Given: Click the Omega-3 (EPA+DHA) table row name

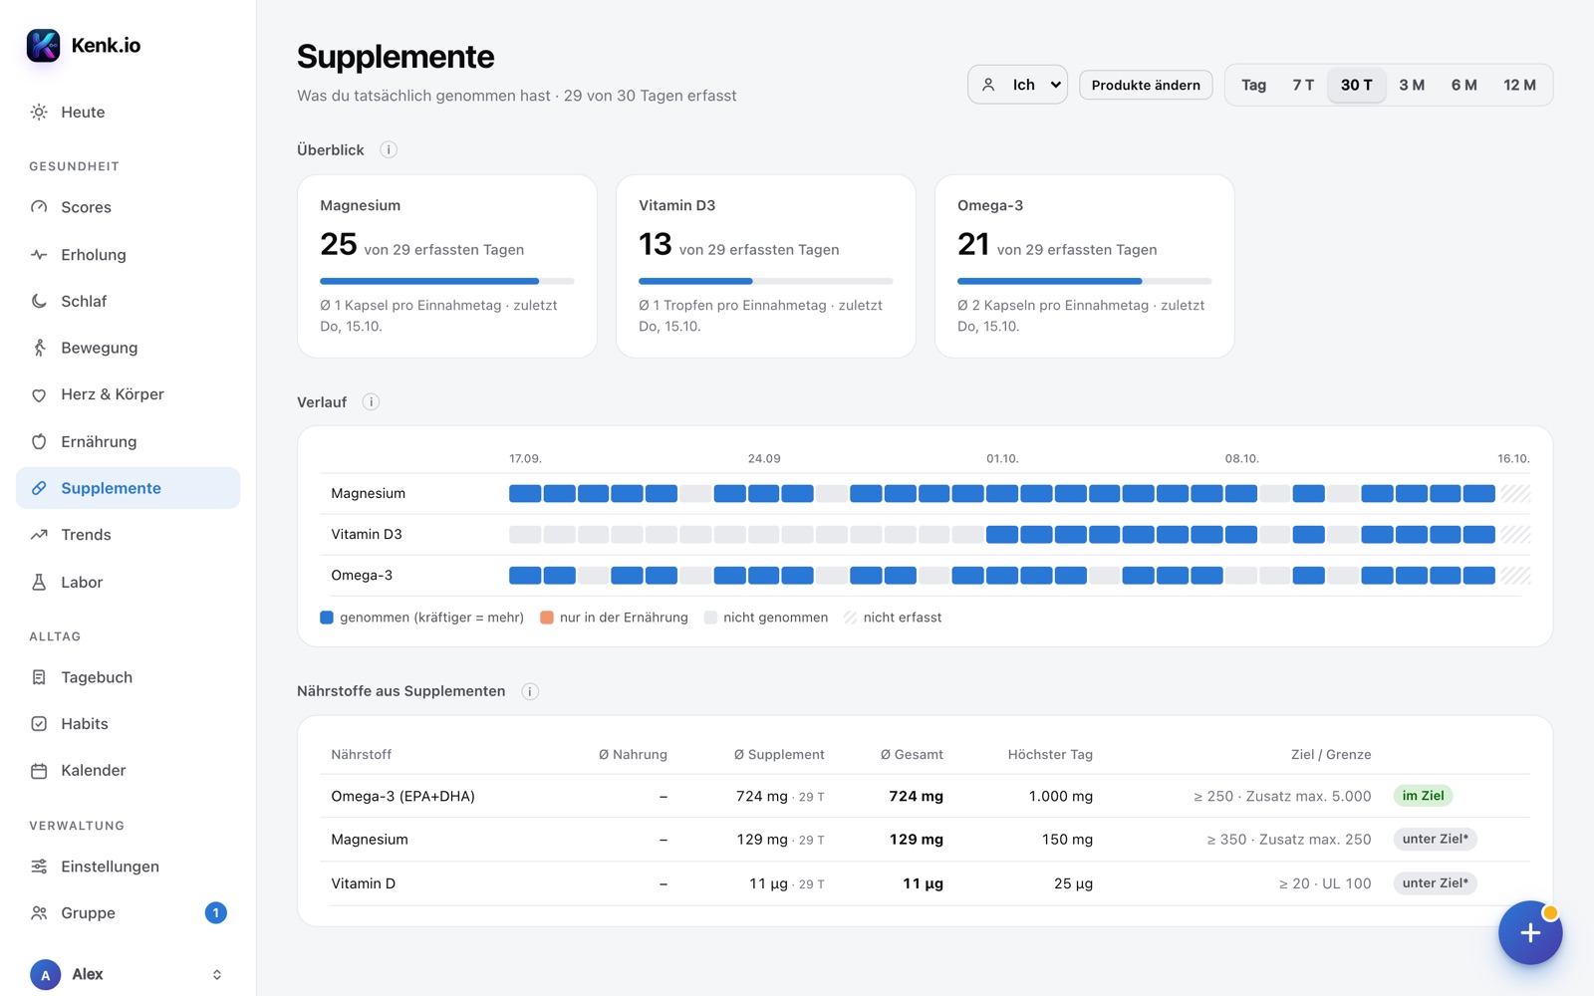Looking at the screenshot, I should pyautogui.click(x=402, y=797).
